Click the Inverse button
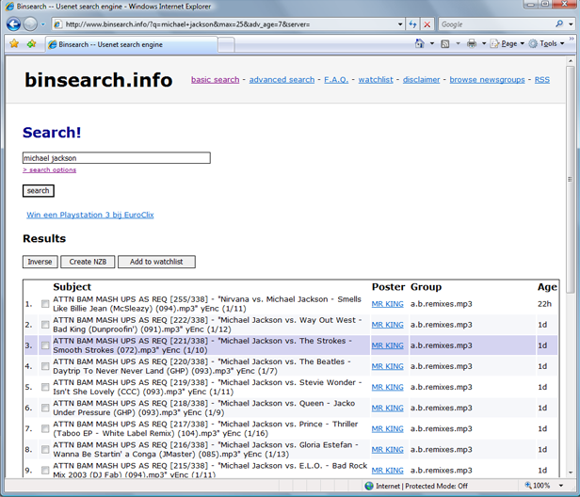Viewport: 580px width, 497px height. (40, 262)
